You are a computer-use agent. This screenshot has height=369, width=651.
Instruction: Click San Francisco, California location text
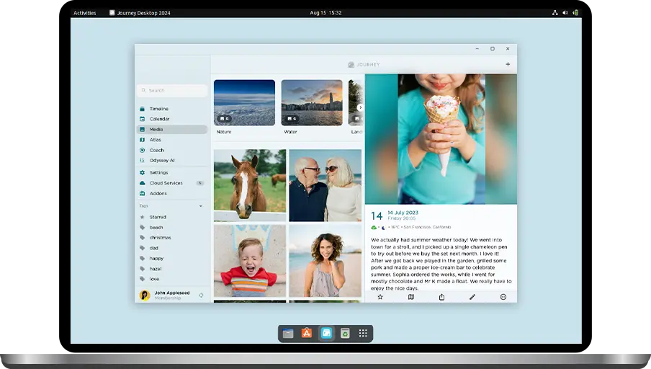pyautogui.click(x=427, y=227)
